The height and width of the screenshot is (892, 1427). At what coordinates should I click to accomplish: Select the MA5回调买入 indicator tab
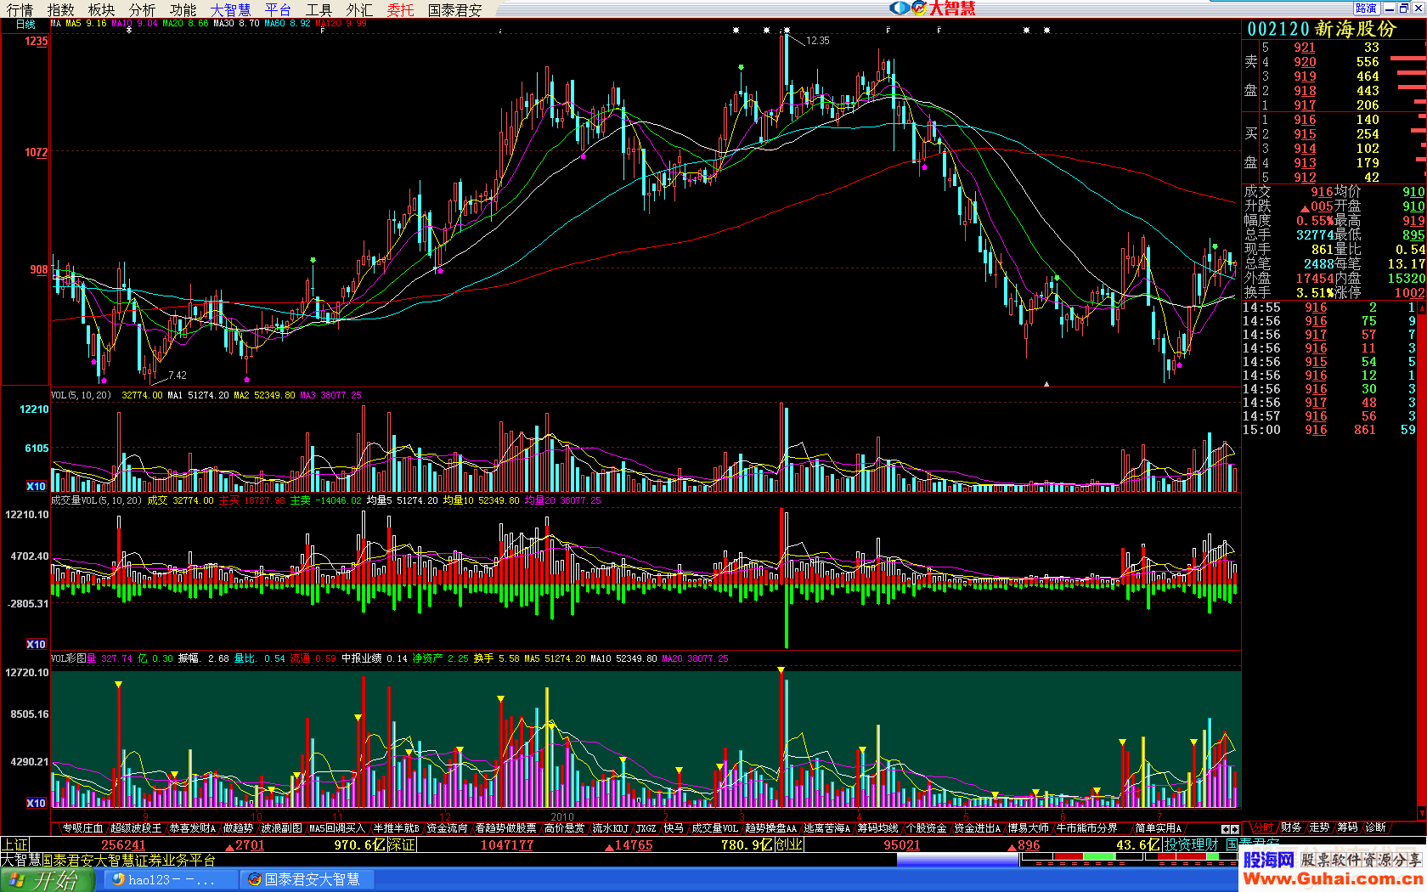click(x=337, y=828)
